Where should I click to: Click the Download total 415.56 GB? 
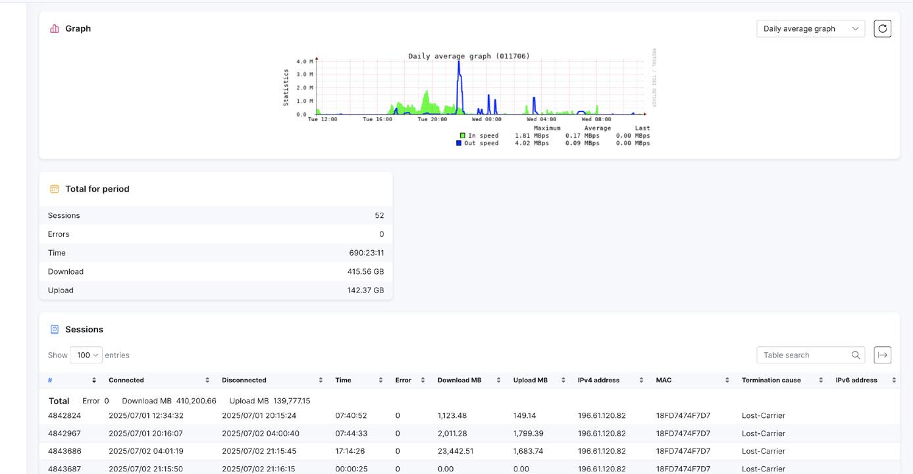[365, 271]
